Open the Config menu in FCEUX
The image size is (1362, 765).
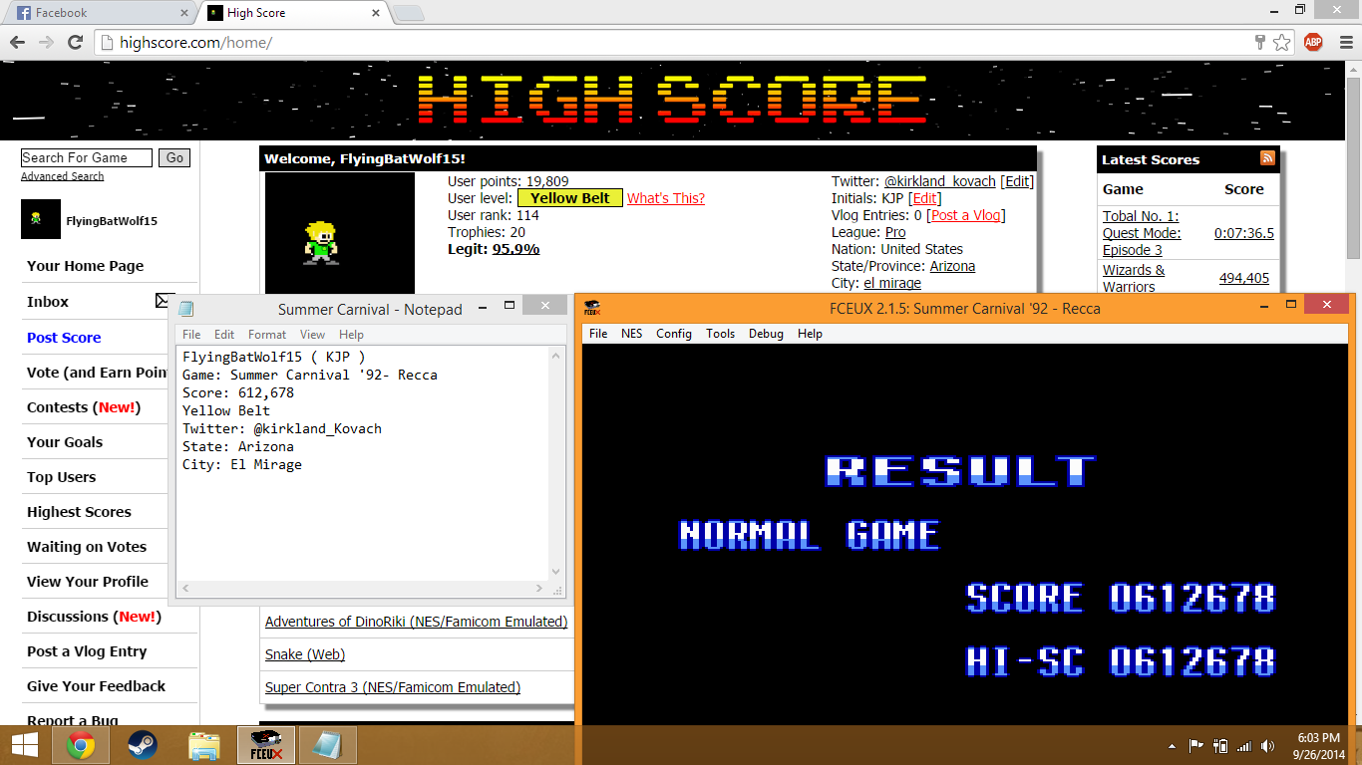pos(673,334)
